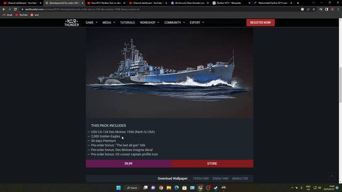
Task: Download the 1920x1080 wallpaper
Action: (201, 179)
